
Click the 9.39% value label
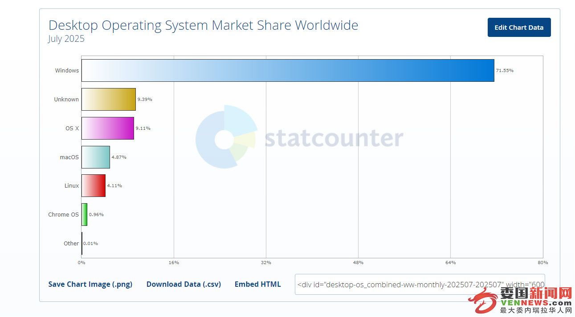click(145, 99)
